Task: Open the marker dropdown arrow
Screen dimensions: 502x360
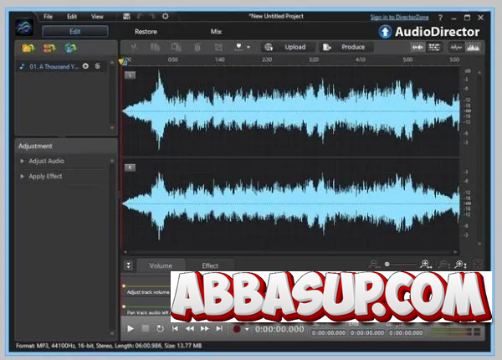Action: [248, 47]
